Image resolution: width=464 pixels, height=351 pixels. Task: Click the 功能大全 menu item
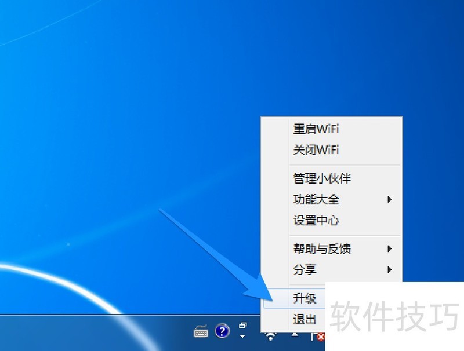316,199
